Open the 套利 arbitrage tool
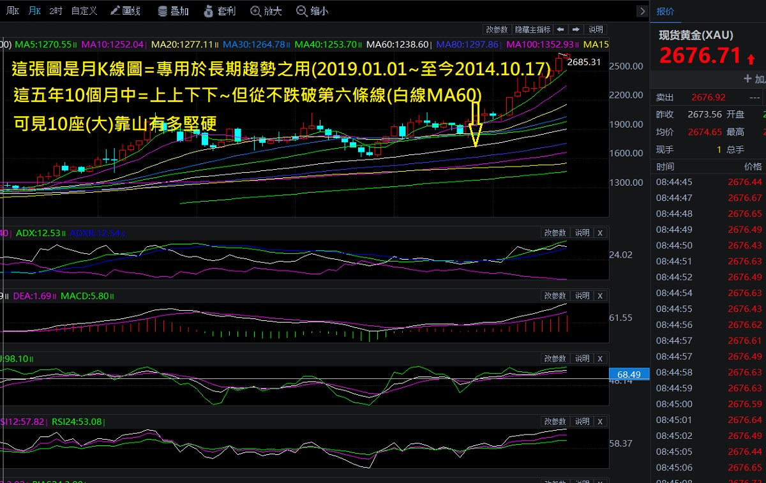The width and height of the screenshot is (766, 483). point(218,11)
